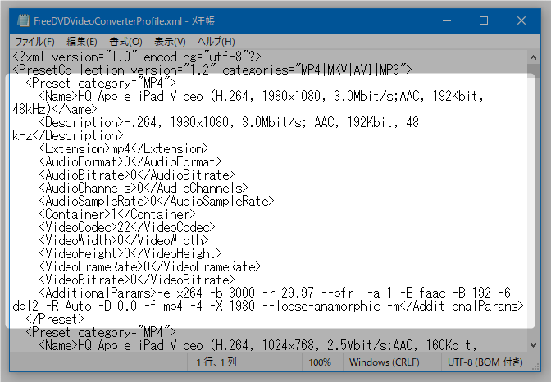Image resolution: width=551 pixels, height=382 pixels.
Task: Click the UTF-8 (BOM 付き) status bar entry
Action: click(485, 362)
